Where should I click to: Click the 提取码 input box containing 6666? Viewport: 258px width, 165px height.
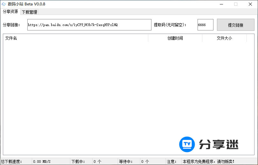tap(205, 25)
